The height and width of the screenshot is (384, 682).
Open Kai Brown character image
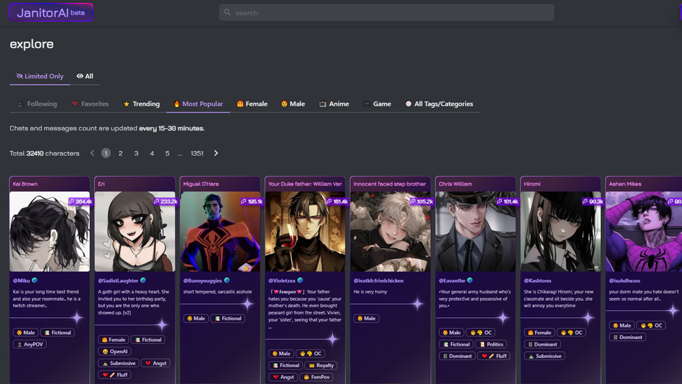[x=50, y=231]
